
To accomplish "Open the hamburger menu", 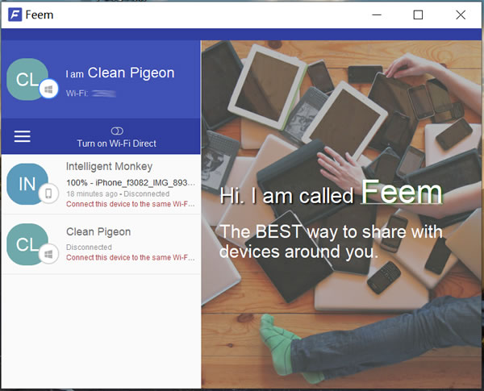I will (x=23, y=136).
